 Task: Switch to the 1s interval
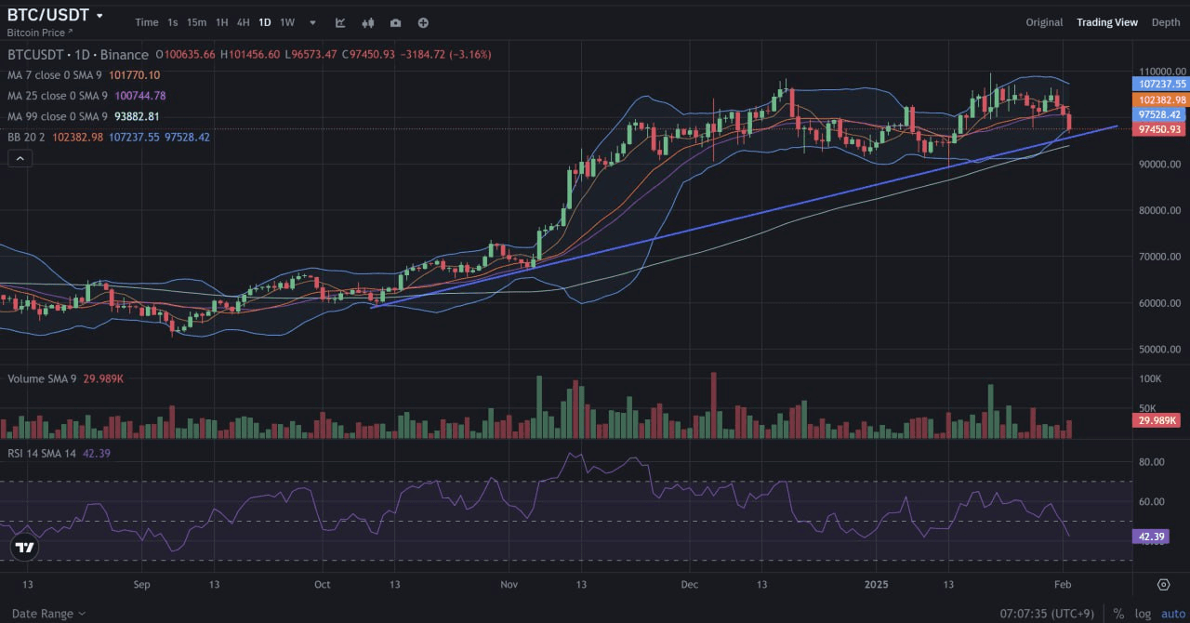173,22
